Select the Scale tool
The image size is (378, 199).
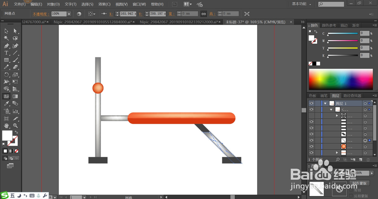[x=15, y=74]
